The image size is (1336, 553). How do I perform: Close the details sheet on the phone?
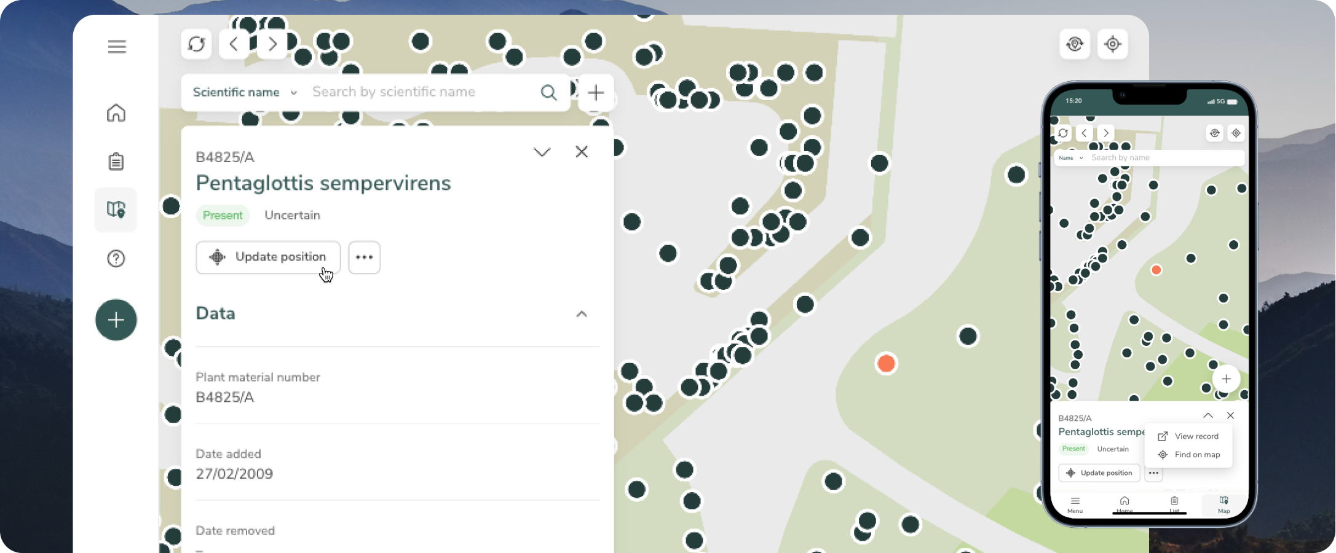(1230, 416)
